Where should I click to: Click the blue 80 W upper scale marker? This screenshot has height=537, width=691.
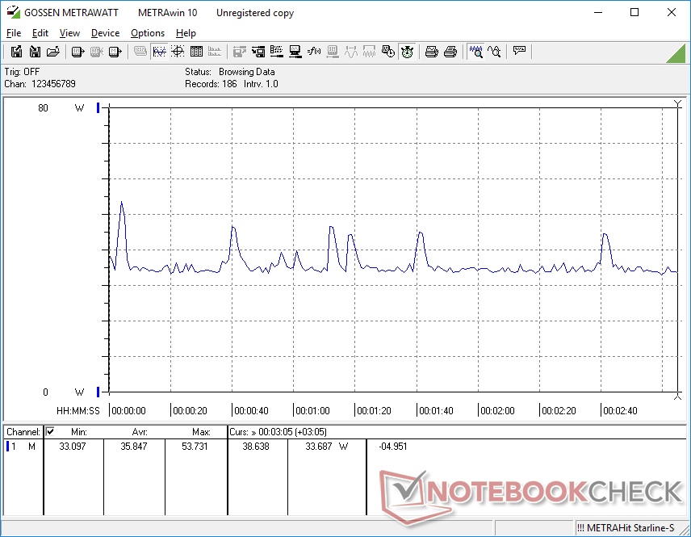pos(98,107)
